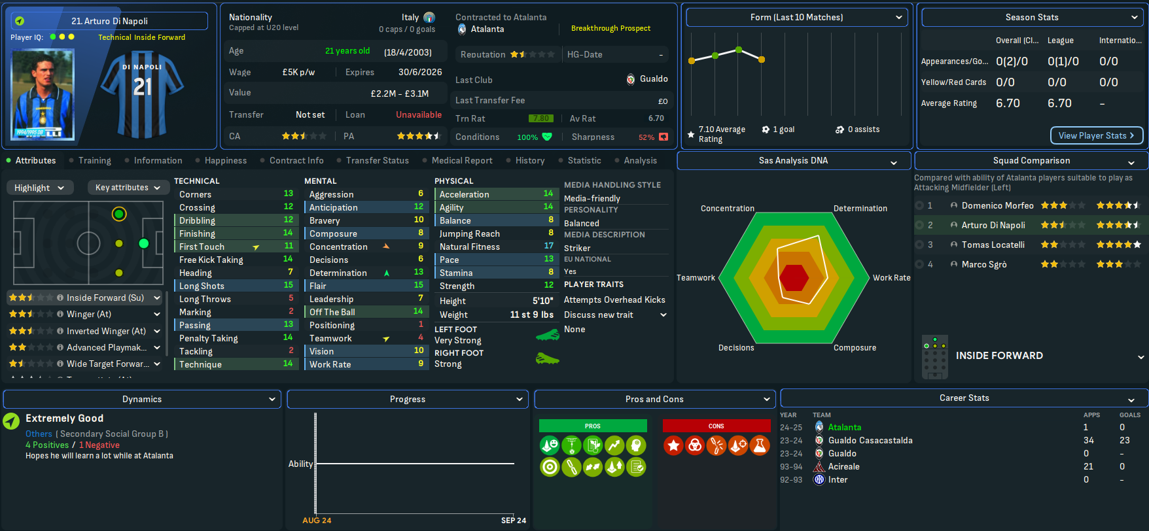Click the player portrait photo
The image size is (1149, 531).
(x=43, y=94)
